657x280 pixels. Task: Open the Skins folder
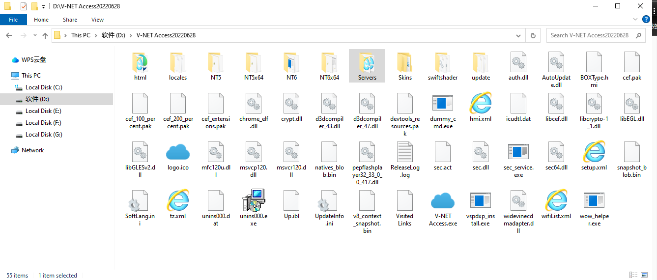405,66
